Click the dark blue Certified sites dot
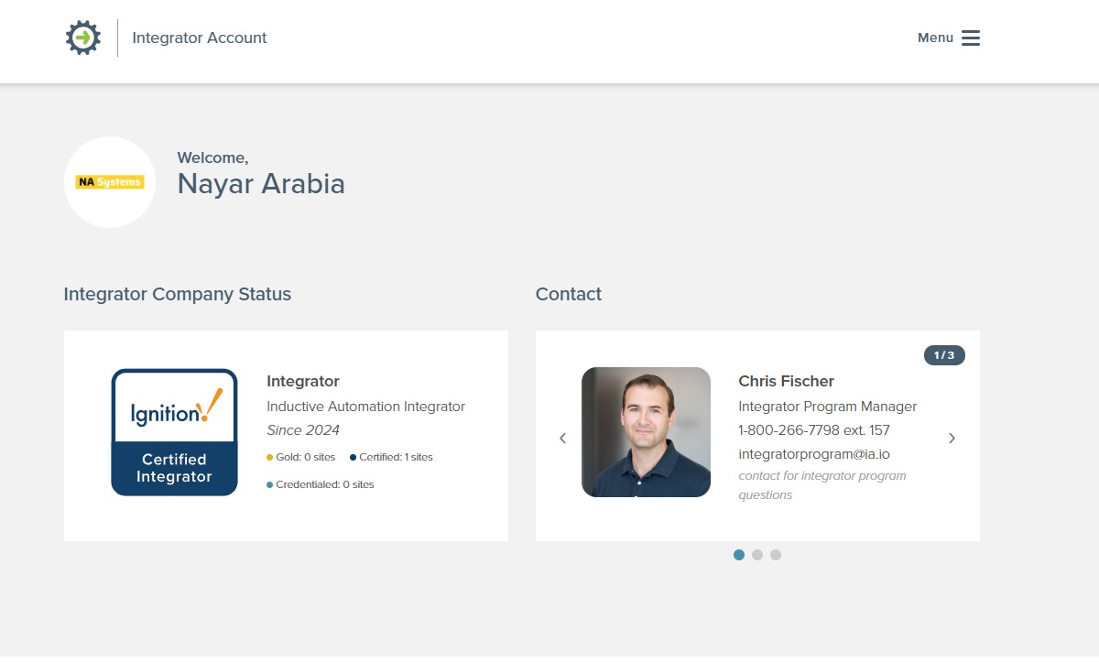The image size is (1099, 662). point(354,458)
